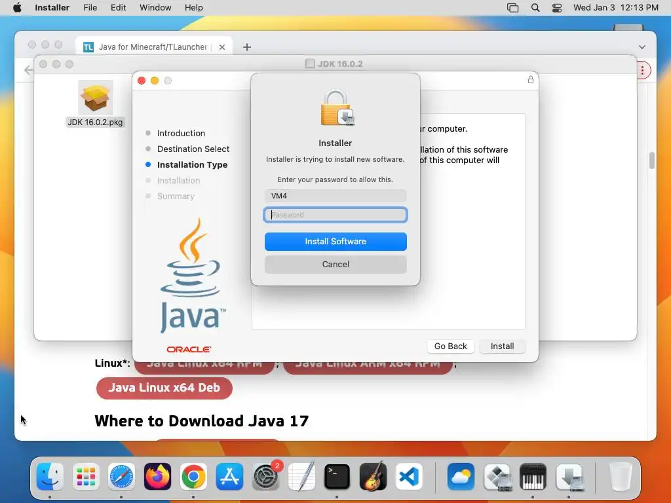Open Firefox from the Dock

157,476
